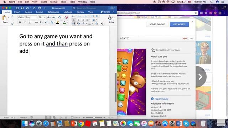The height and width of the screenshot is (128, 228).
Task: Click the Save icon in Word's title bar
Action: 22,8
